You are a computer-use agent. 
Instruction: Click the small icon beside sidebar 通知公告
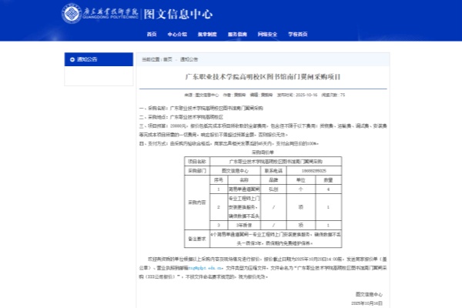point(71,59)
